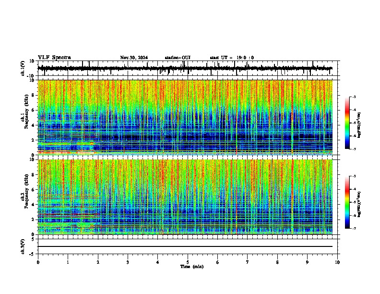Click the "6" kHz tick on ch.1 spectrogram axis
380x294 pixels.
point(33,110)
